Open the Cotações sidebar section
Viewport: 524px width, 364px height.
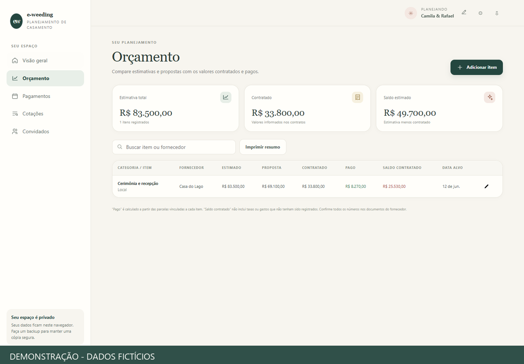click(x=45, y=114)
